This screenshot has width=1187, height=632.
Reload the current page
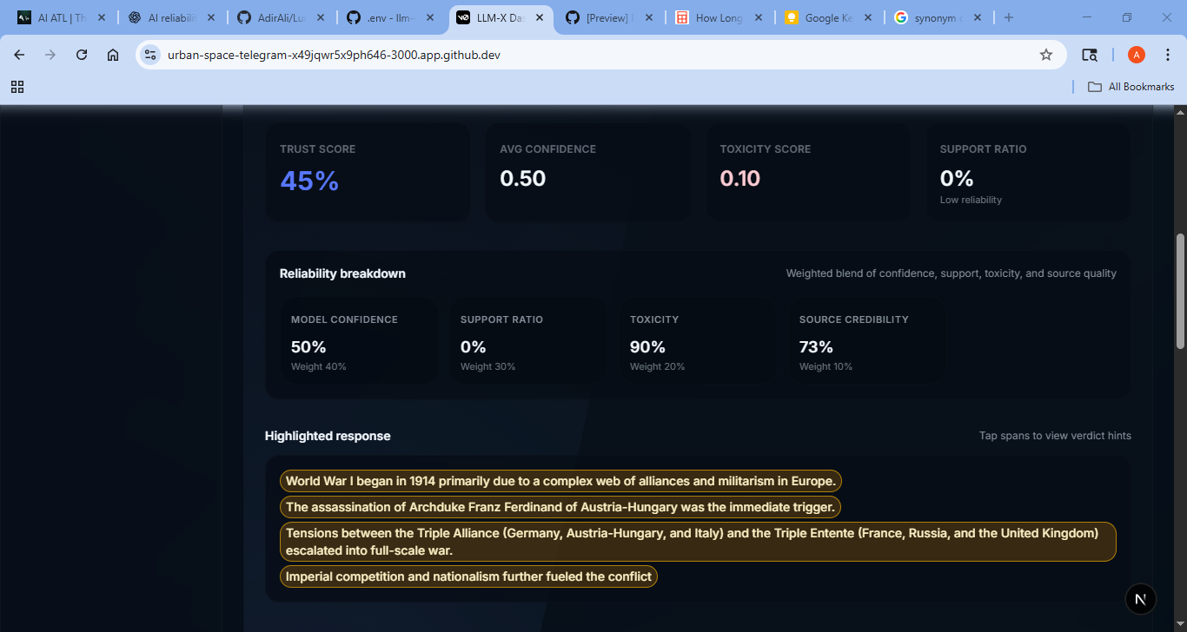(82, 55)
